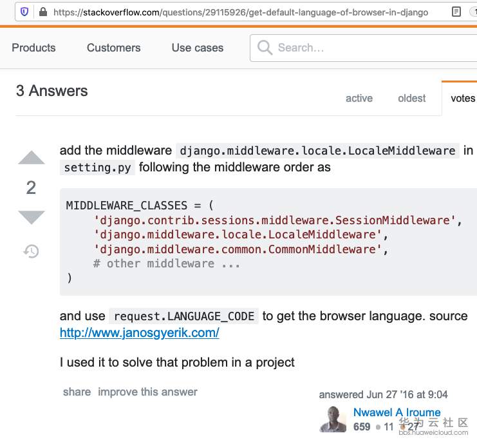Click the search magnifier icon
Image resolution: width=477 pixels, height=442 pixels.
point(265,48)
